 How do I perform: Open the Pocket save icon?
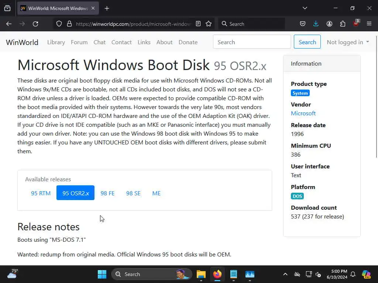(x=303, y=24)
